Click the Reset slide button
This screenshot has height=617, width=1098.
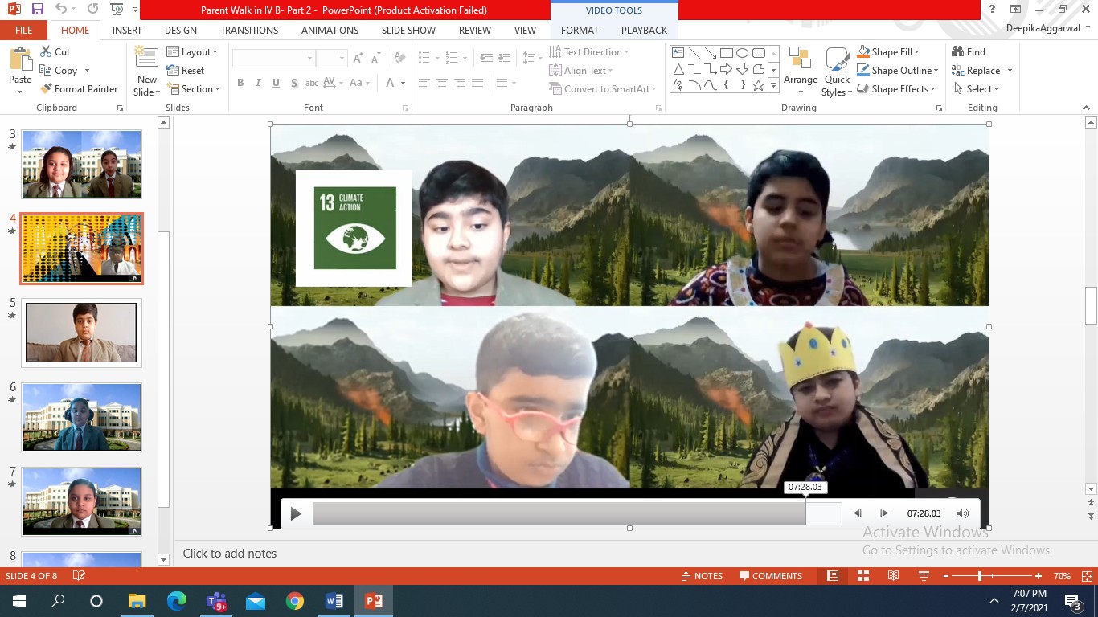click(186, 71)
